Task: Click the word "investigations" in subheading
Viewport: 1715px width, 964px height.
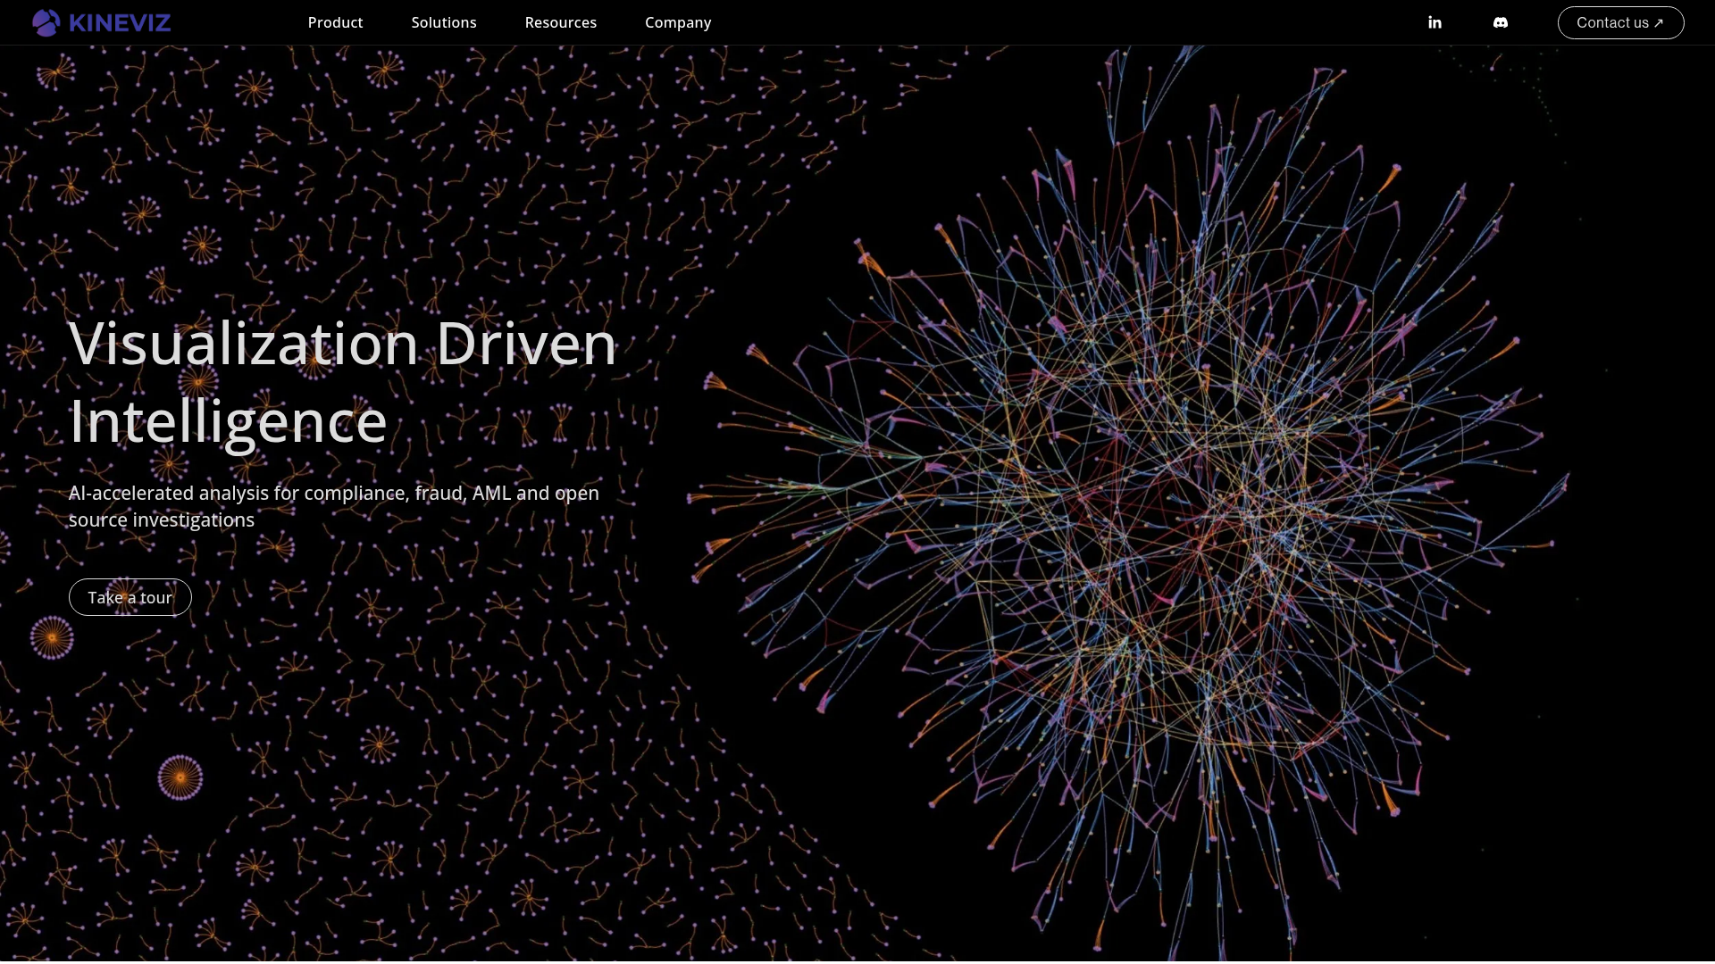Action: (x=193, y=519)
